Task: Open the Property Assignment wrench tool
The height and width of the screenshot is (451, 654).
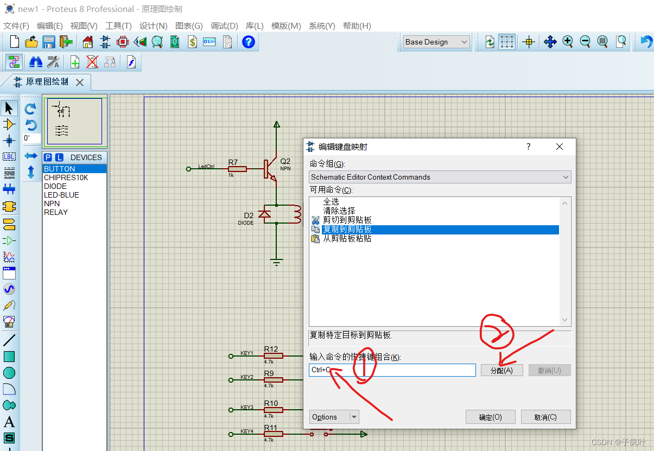Action: 53,62
